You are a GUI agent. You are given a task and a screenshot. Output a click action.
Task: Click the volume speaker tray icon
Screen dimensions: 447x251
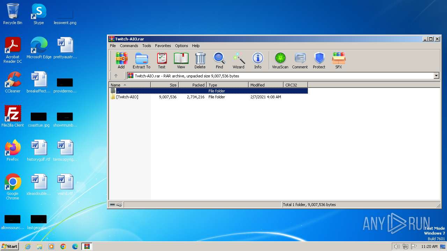397,246
